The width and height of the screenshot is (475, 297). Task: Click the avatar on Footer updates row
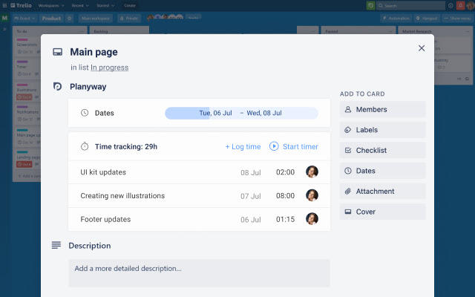[312, 219]
